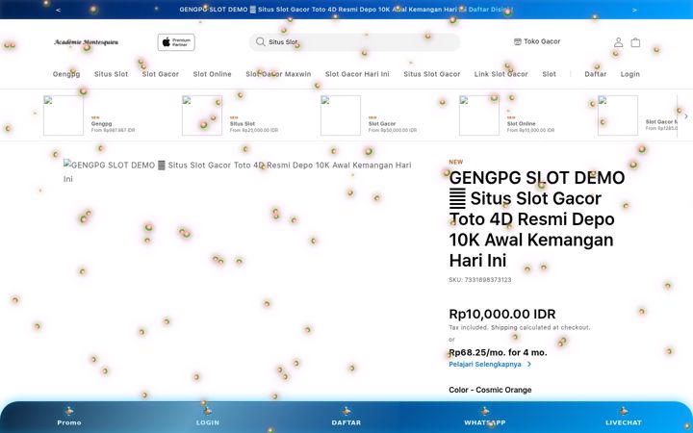Screen dimensions: 693x433
Task: Click the DAFTAR label in bottom bar
Action: point(346,422)
